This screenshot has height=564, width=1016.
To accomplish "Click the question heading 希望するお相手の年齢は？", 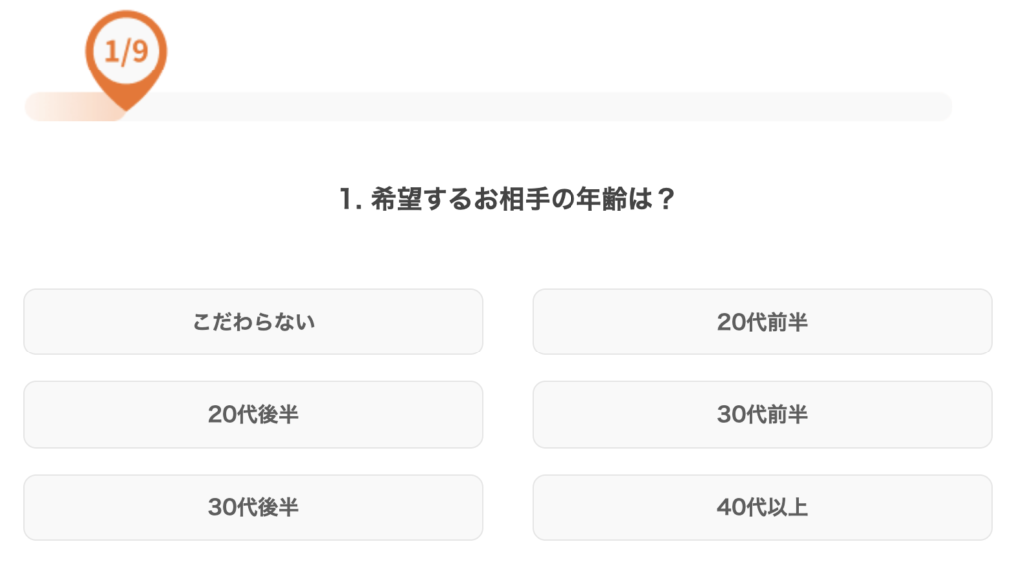I will (523, 199).
